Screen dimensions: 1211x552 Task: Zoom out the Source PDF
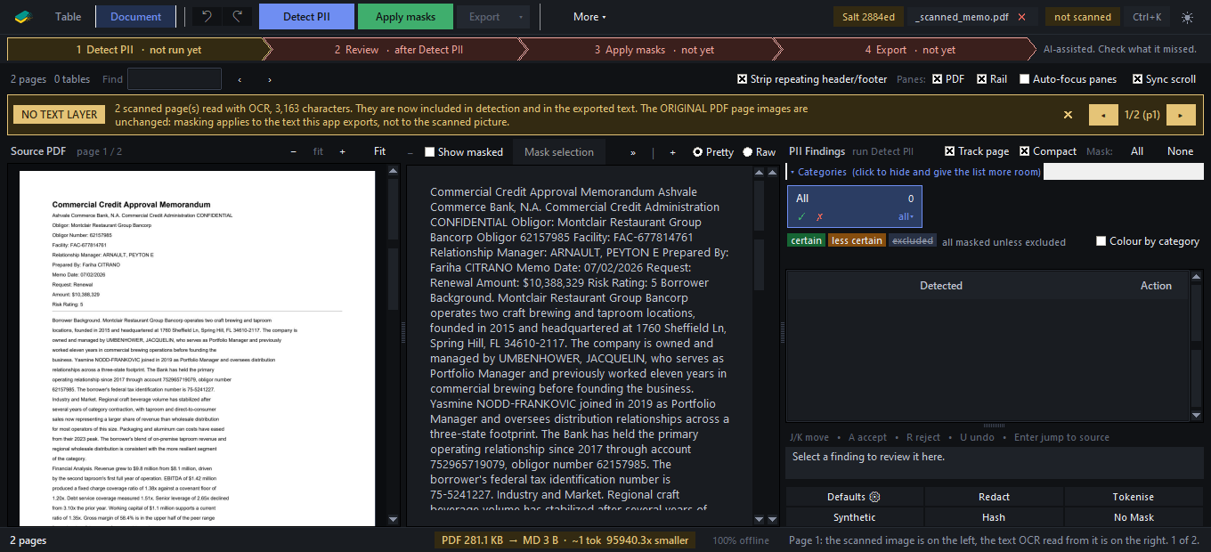pyautogui.click(x=294, y=151)
